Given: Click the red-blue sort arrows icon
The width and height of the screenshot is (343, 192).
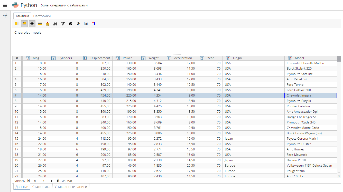Looking at the screenshot, I should coord(94,24).
